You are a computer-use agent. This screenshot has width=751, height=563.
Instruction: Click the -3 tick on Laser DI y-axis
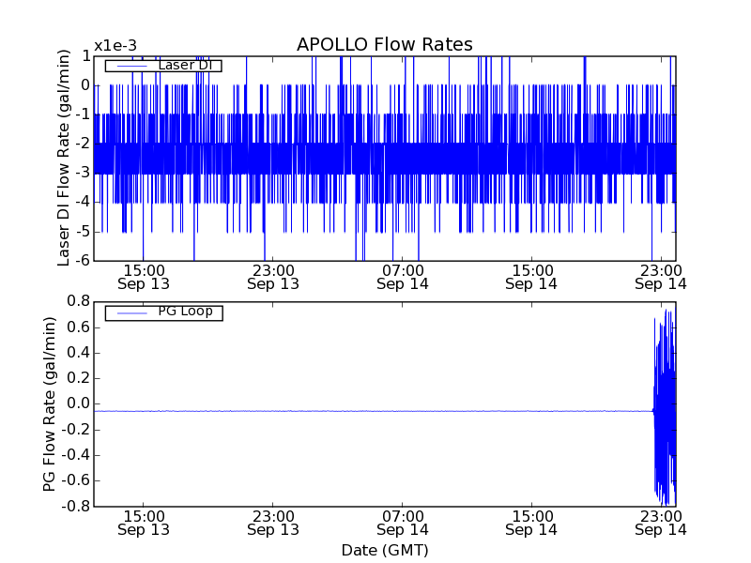point(82,173)
